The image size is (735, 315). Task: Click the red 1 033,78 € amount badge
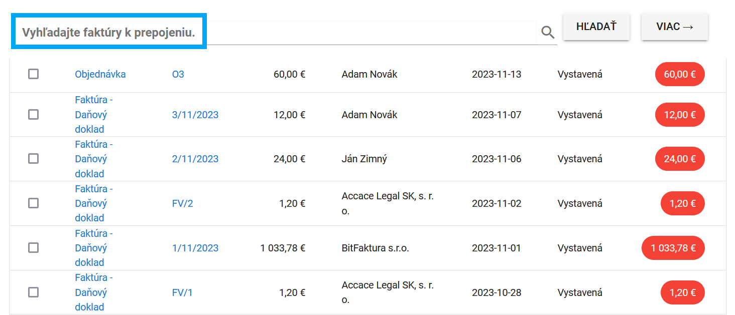[x=673, y=247]
